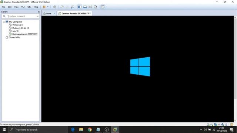Image resolution: width=237 pixels, height=133 pixels.
Task: Click the vertical scrollbar of the VM view
Action: [235, 59]
